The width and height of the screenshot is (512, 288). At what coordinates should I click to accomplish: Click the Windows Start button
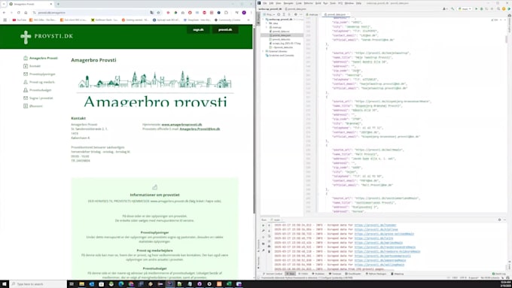[x=5, y=284]
